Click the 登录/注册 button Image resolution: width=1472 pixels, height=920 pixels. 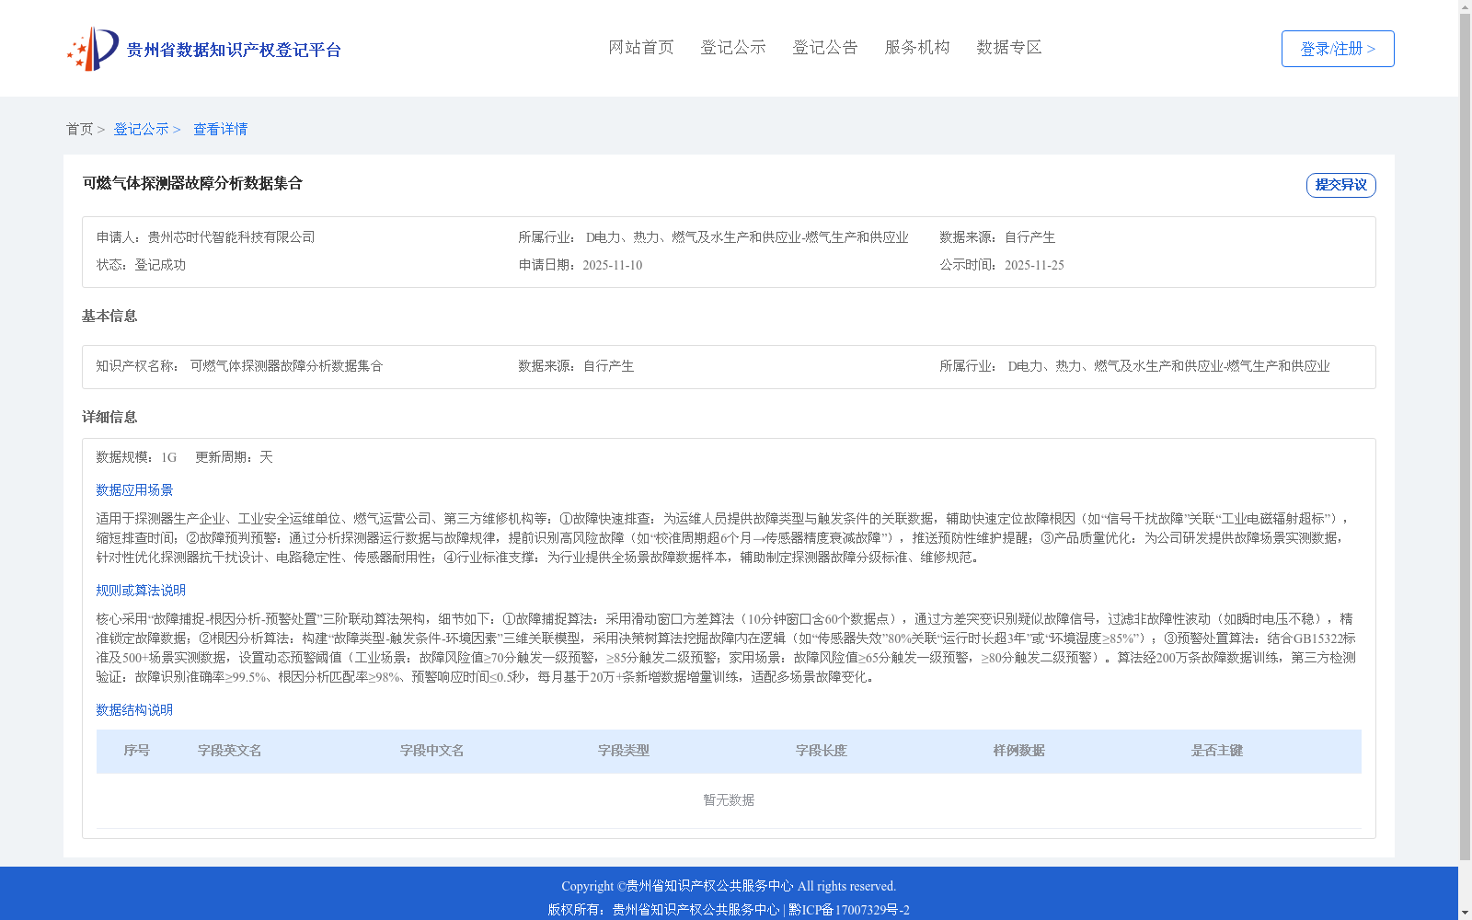click(x=1338, y=49)
